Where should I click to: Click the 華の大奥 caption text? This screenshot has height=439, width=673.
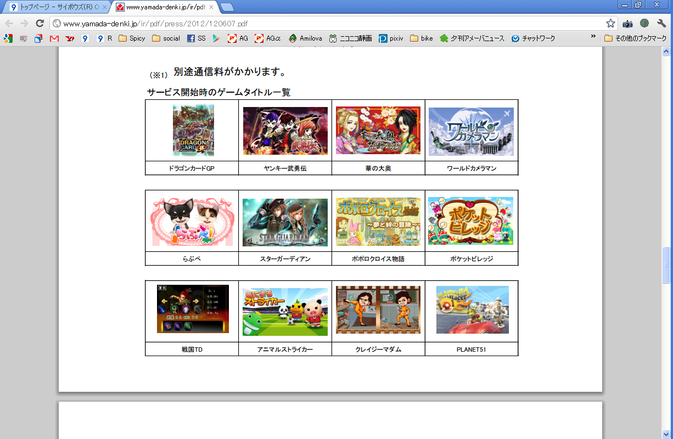pos(378,168)
